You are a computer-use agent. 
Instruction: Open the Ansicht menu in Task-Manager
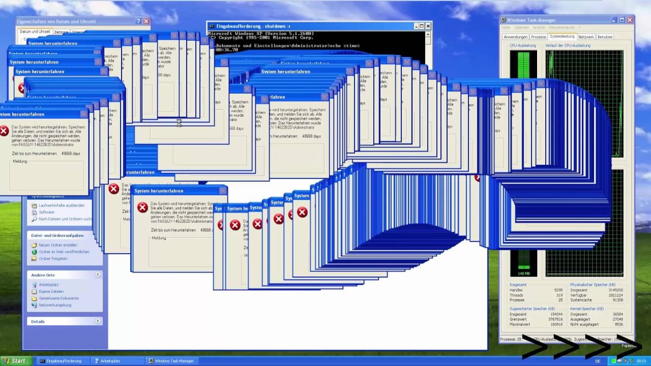click(x=539, y=27)
